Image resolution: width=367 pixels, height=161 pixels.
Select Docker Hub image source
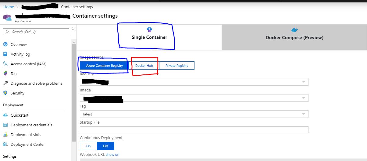144,65
